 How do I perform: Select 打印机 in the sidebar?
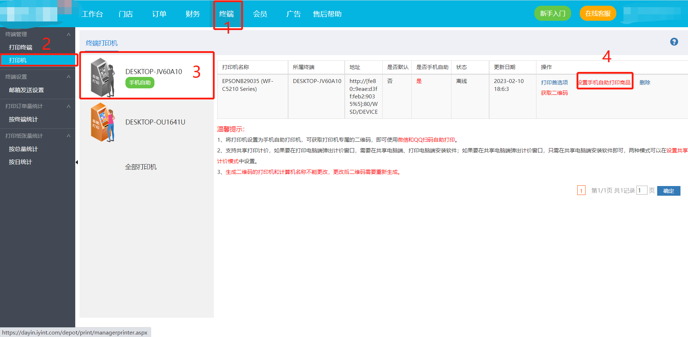38,60
